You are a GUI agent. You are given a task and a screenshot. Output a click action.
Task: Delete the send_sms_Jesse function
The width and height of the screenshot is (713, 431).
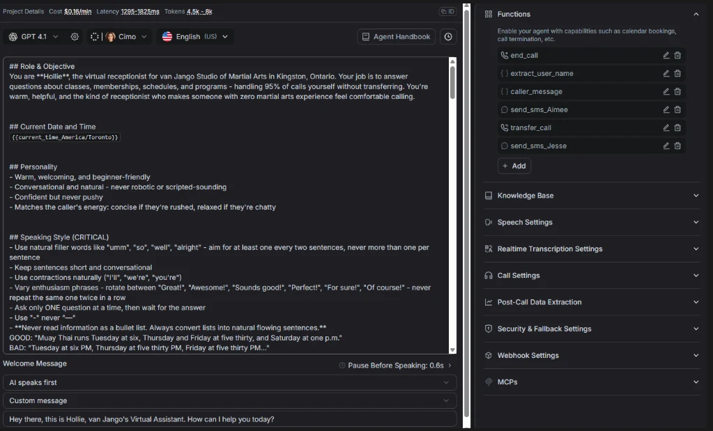[677, 146]
